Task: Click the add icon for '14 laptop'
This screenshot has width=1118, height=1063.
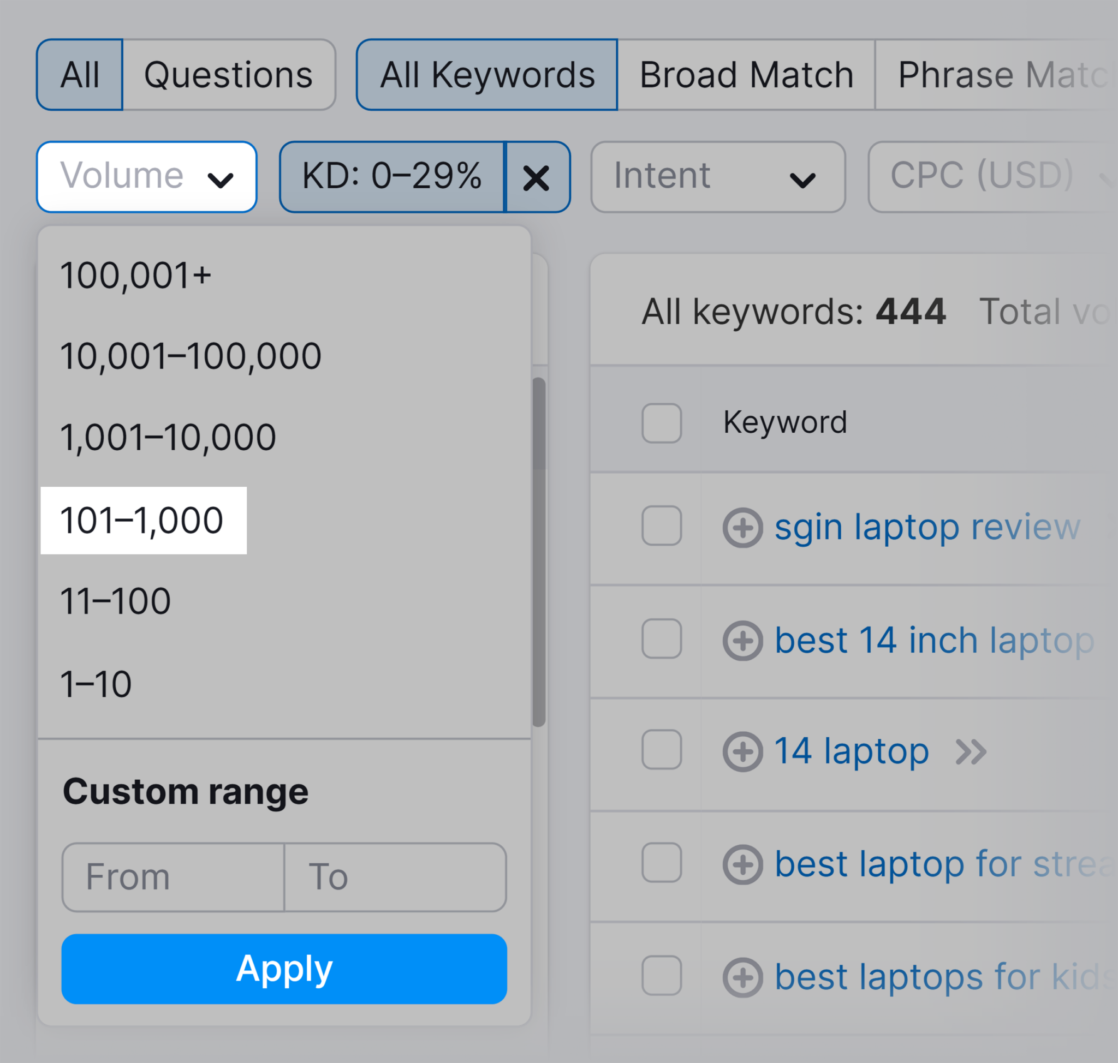Action: (742, 748)
